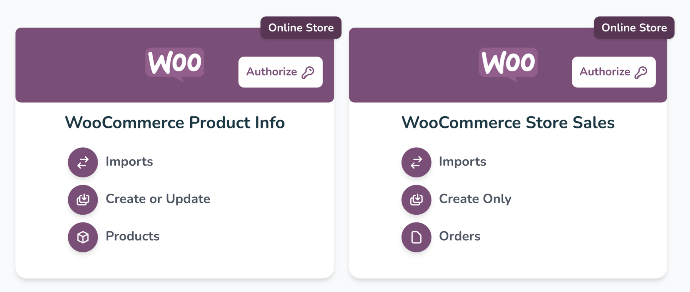Click the Imports arrows icon under Store Sales
The width and height of the screenshot is (690, 292).
pos(416,162)
